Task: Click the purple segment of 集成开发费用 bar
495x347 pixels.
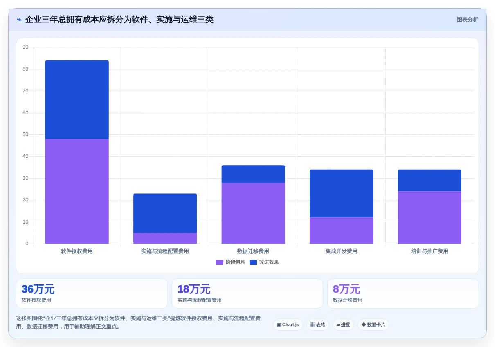Action: [x=342, y=231]
